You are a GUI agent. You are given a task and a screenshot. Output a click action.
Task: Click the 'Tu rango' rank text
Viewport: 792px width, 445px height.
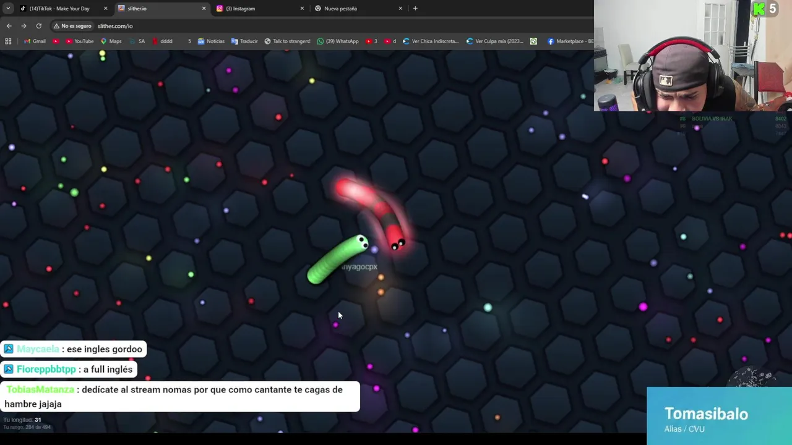27,428
